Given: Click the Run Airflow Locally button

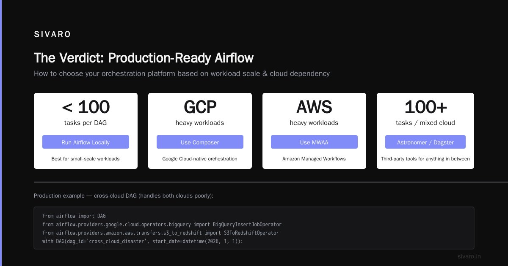Looking at the screenshot, I should (x=86, y=142).
